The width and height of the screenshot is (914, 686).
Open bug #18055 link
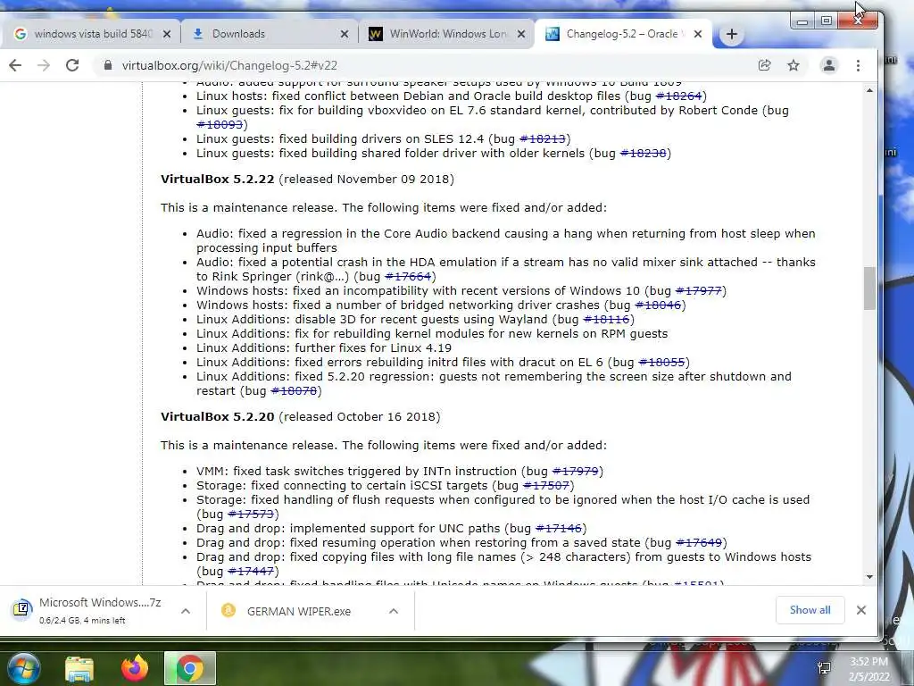(x=661, y=363)
